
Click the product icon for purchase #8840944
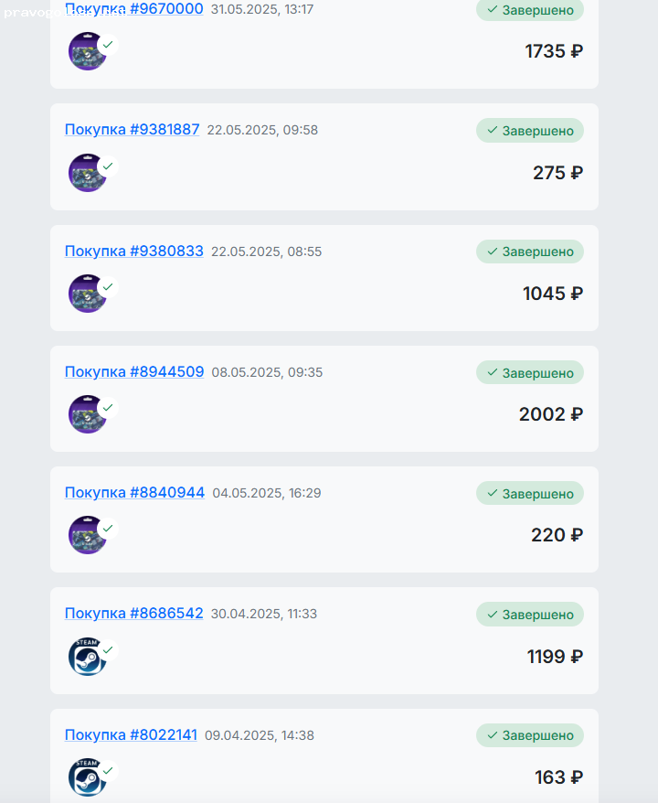(x=88, y=535)
